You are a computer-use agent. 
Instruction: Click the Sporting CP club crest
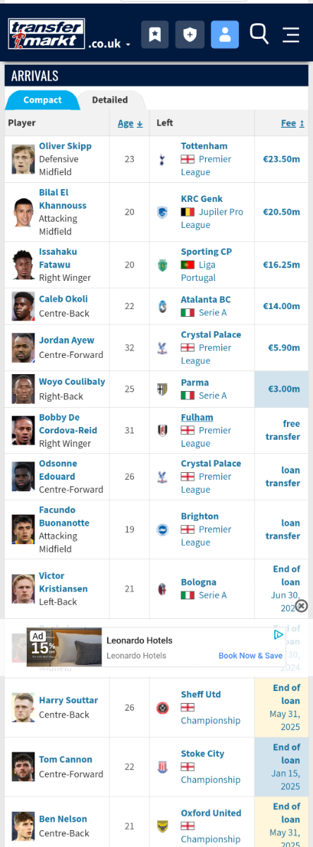(163, 265)
